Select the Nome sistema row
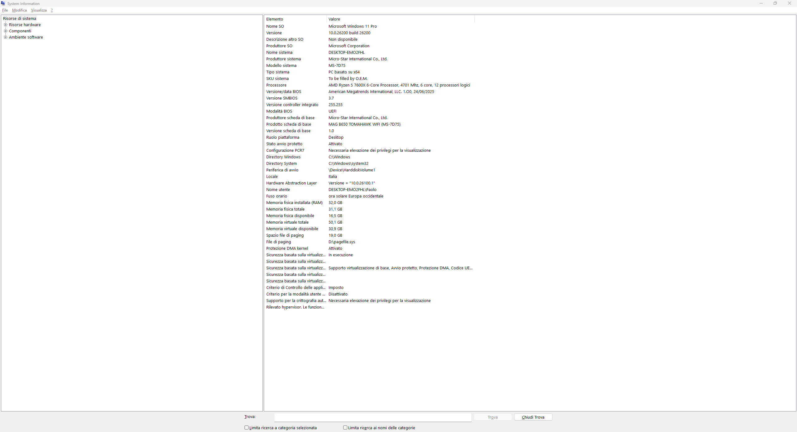 pos(369,53)
